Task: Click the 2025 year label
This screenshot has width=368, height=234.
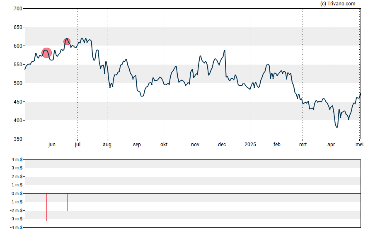Action: tap(250, 145)
